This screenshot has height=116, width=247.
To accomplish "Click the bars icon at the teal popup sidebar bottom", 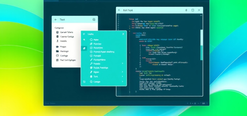I will (84, 82).
